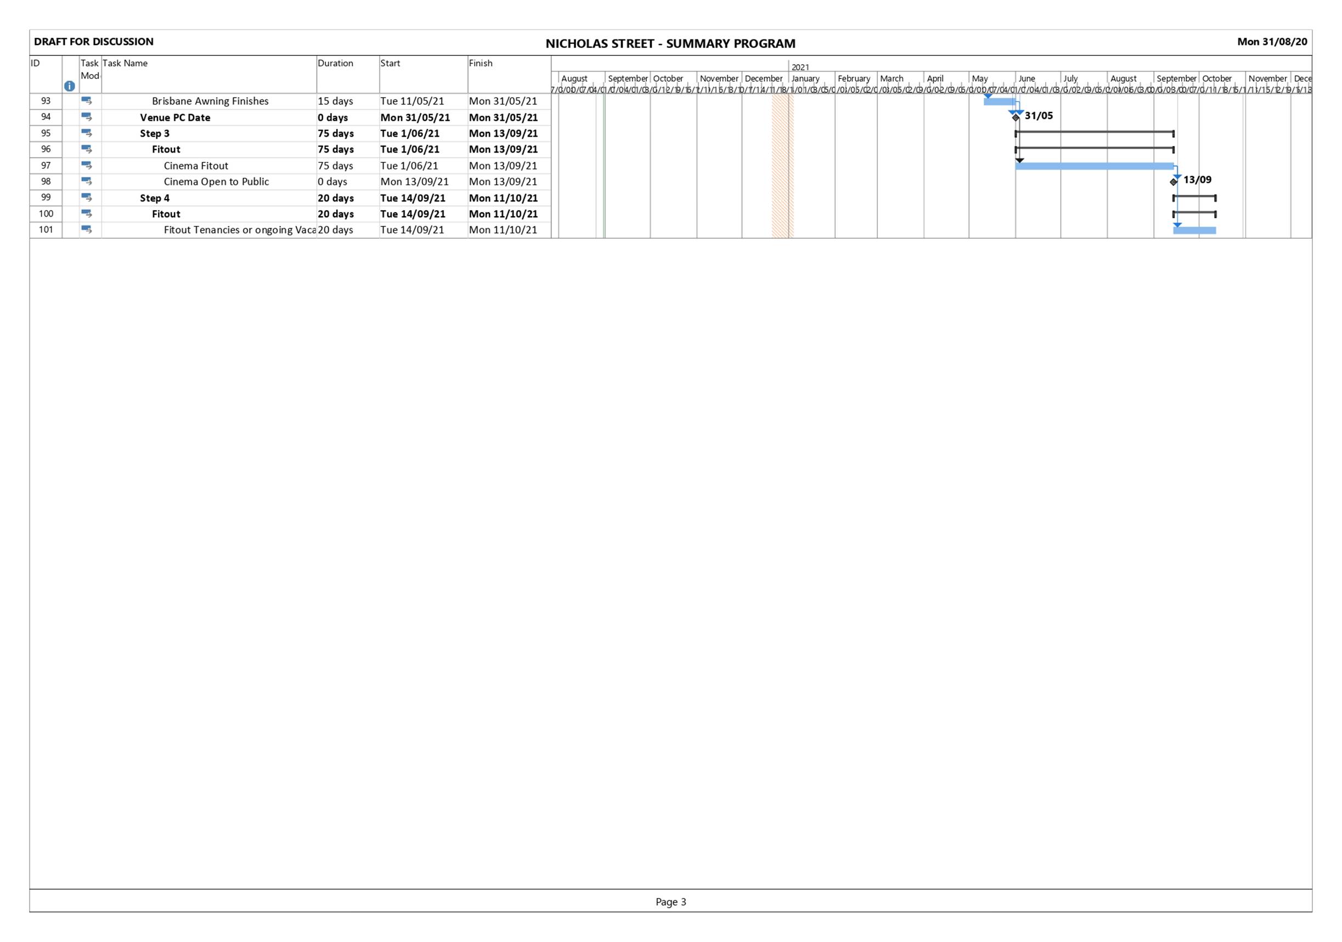Select the Cinema Fitout blue Gantt bar

[1095, 166]
